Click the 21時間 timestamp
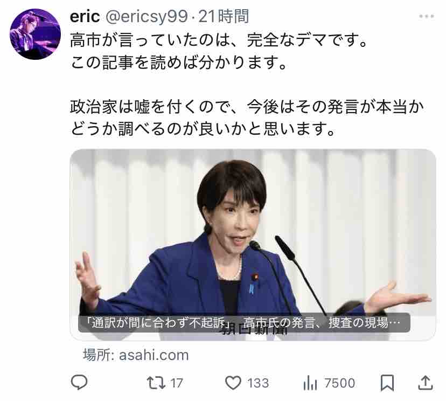Image resolution: width=446 pixels, height=401 pixels. tap(224, 17)
